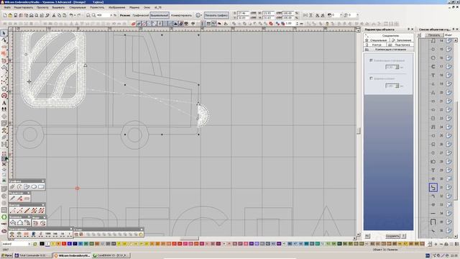460x259 pixels.
Task: Click the red lips icon in the stitch toolbar
Action: coord(133,24)
